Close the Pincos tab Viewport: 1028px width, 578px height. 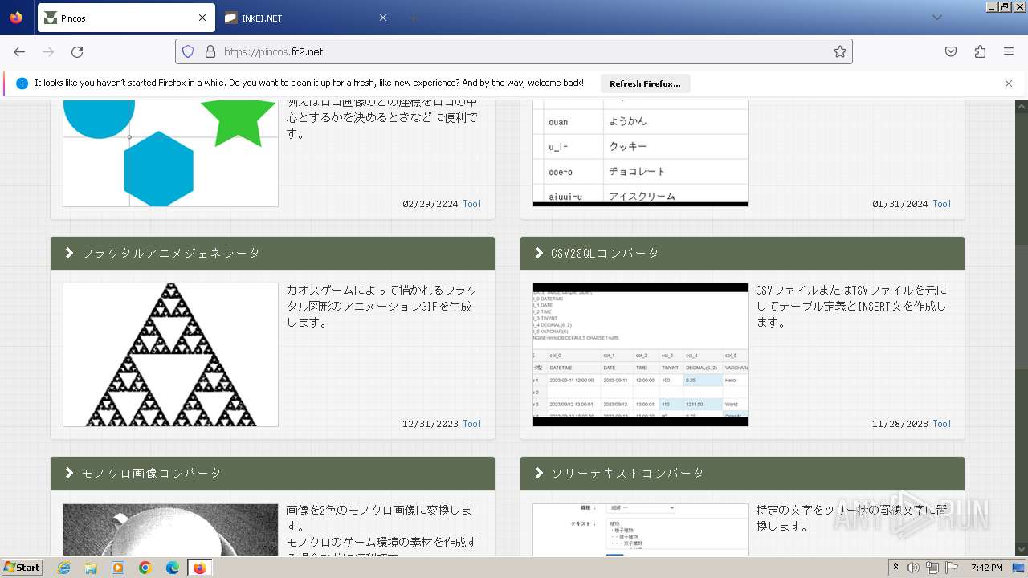pos(202,18)
